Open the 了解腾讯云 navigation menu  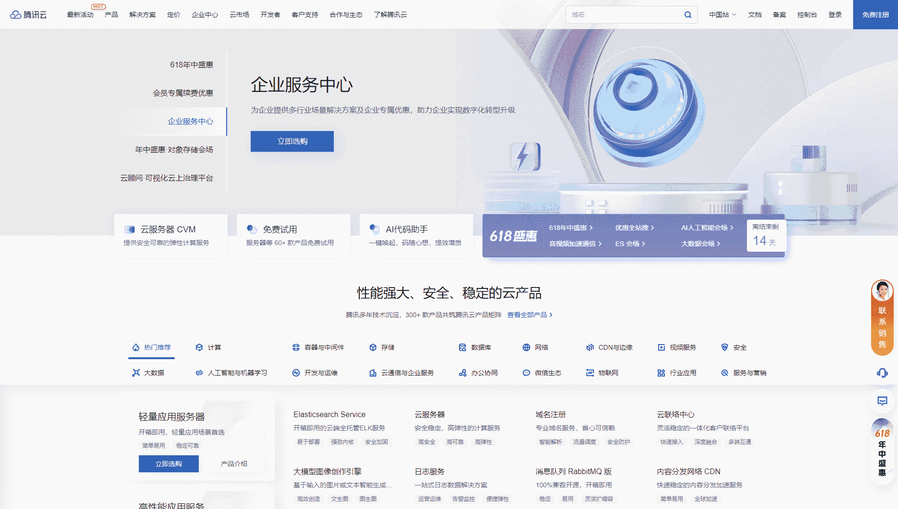[x=390, y=15]
